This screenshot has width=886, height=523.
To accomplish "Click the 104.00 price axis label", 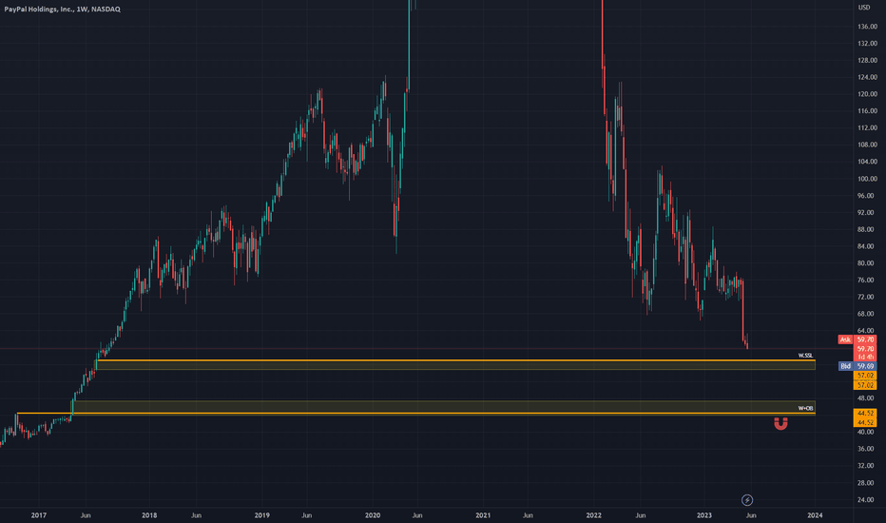I will tap(867, 162).
